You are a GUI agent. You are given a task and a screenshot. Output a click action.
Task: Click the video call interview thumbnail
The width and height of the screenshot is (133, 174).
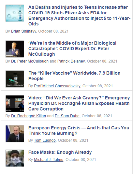point(15,104)
